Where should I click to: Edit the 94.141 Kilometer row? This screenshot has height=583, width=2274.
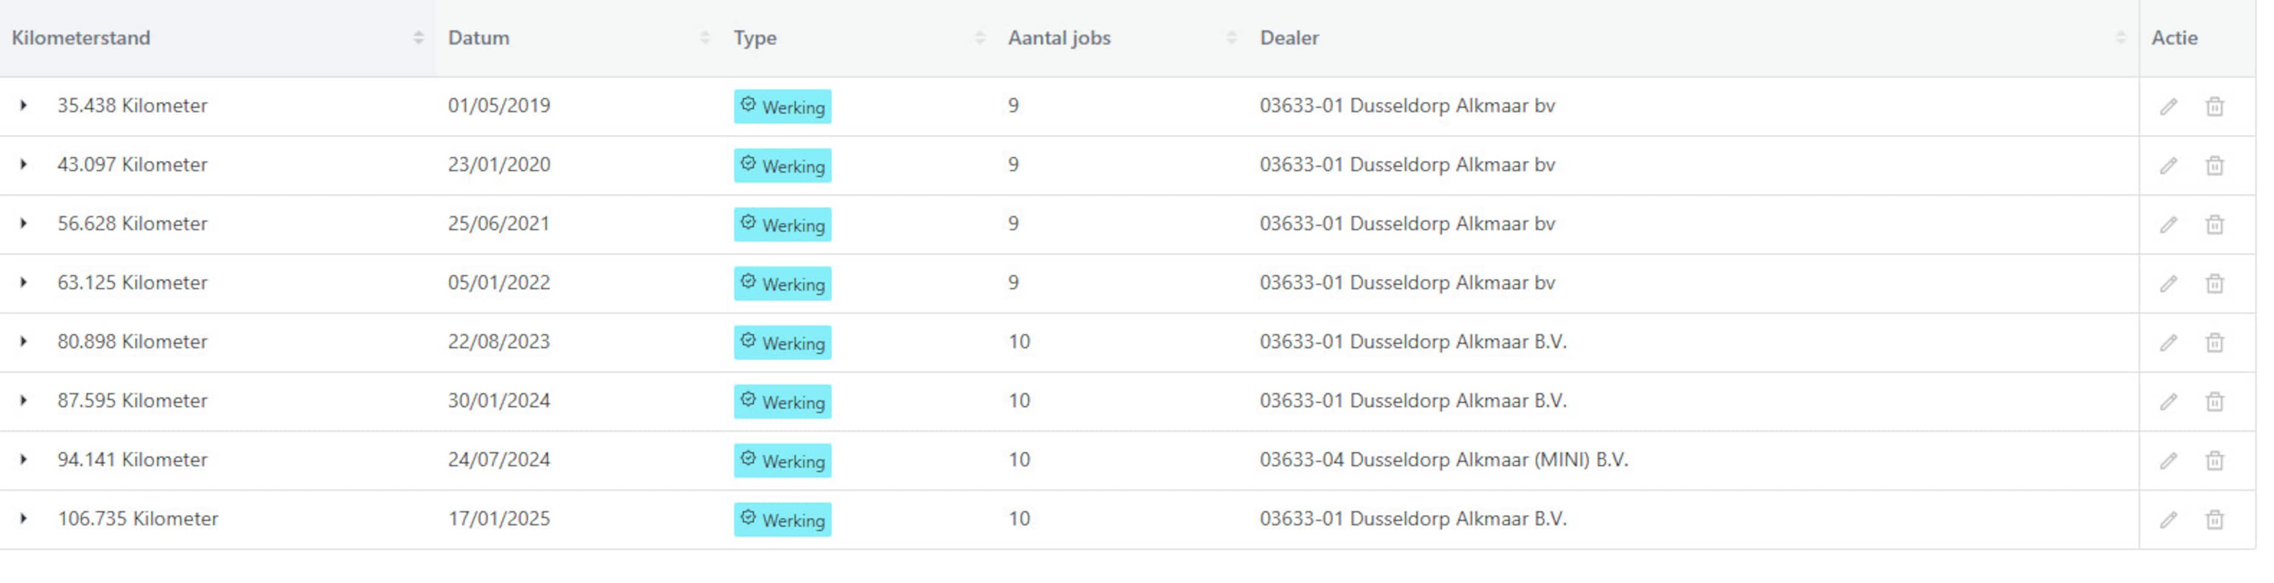click(x=2168, y=461)
